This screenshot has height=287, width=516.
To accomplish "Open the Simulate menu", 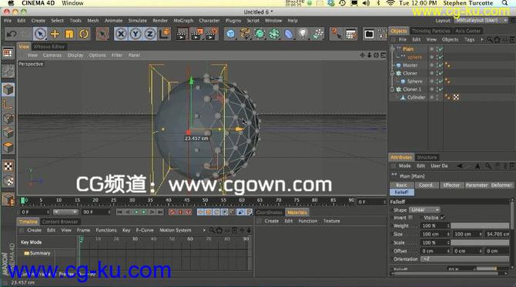I will [138, 20].
